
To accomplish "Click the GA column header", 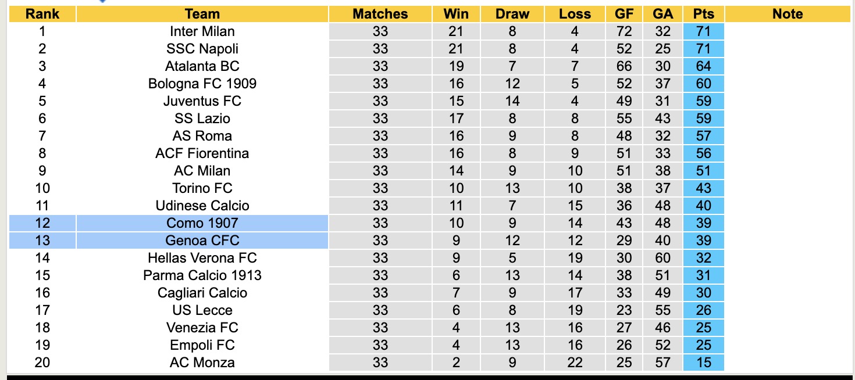I will pyautogui.click(x=662, y=14).
